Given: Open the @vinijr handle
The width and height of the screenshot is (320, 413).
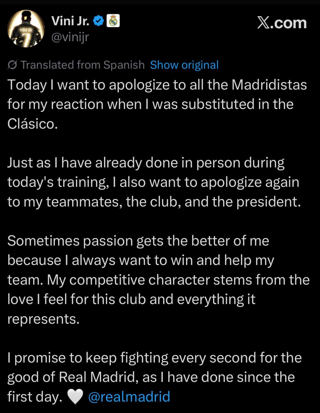Looking at the screenshot, I should (70, 37).
